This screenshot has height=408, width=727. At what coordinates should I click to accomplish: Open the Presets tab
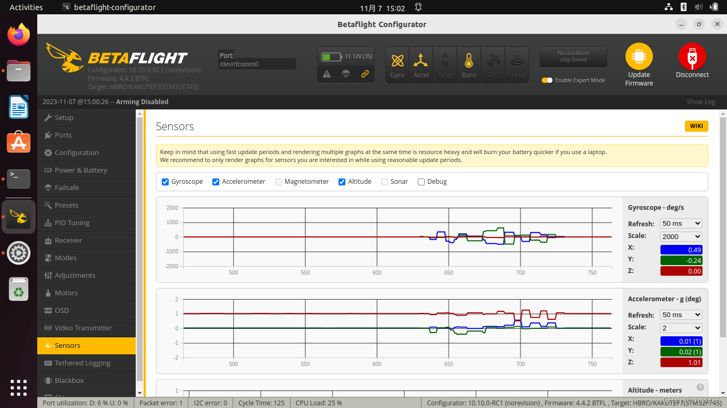click(86, 206)
